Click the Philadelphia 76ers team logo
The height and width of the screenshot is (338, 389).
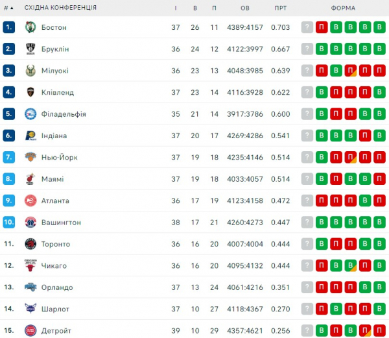coord(30,114)
